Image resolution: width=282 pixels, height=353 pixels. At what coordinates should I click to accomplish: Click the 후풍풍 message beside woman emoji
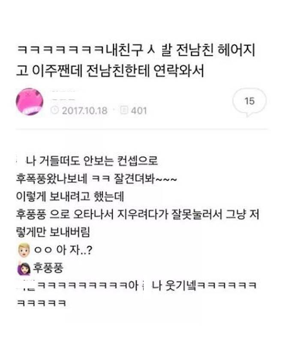tap(48, 268)
